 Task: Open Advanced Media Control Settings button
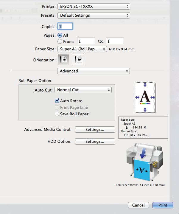(x=95, y=129)
